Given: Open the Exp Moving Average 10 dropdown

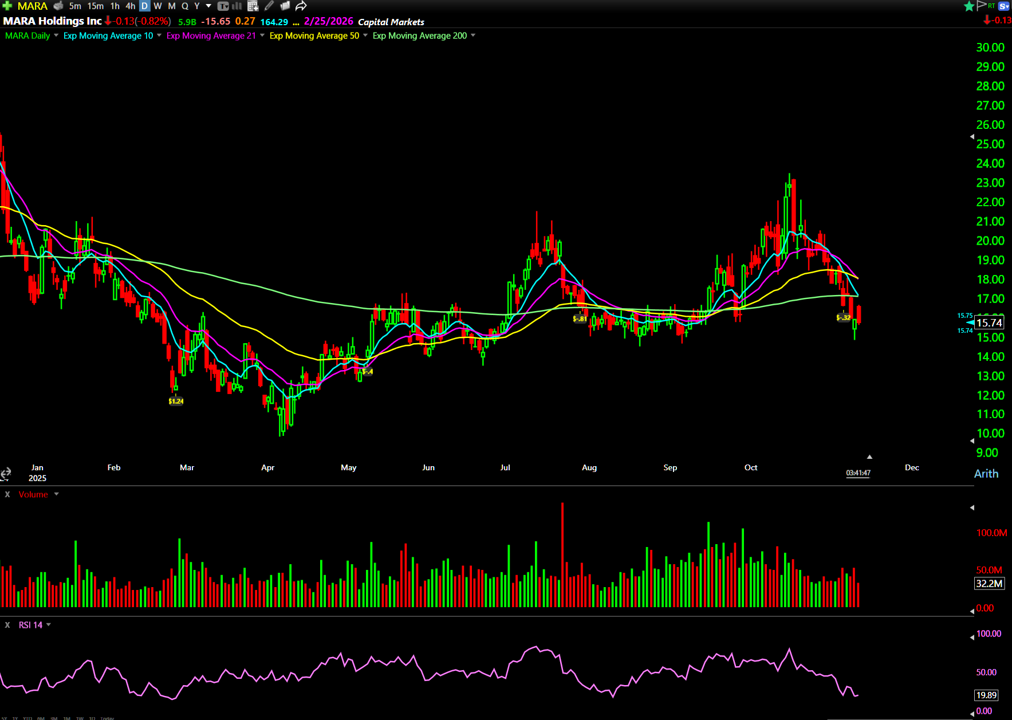Looking at the screenshot, I should point(160,36).
